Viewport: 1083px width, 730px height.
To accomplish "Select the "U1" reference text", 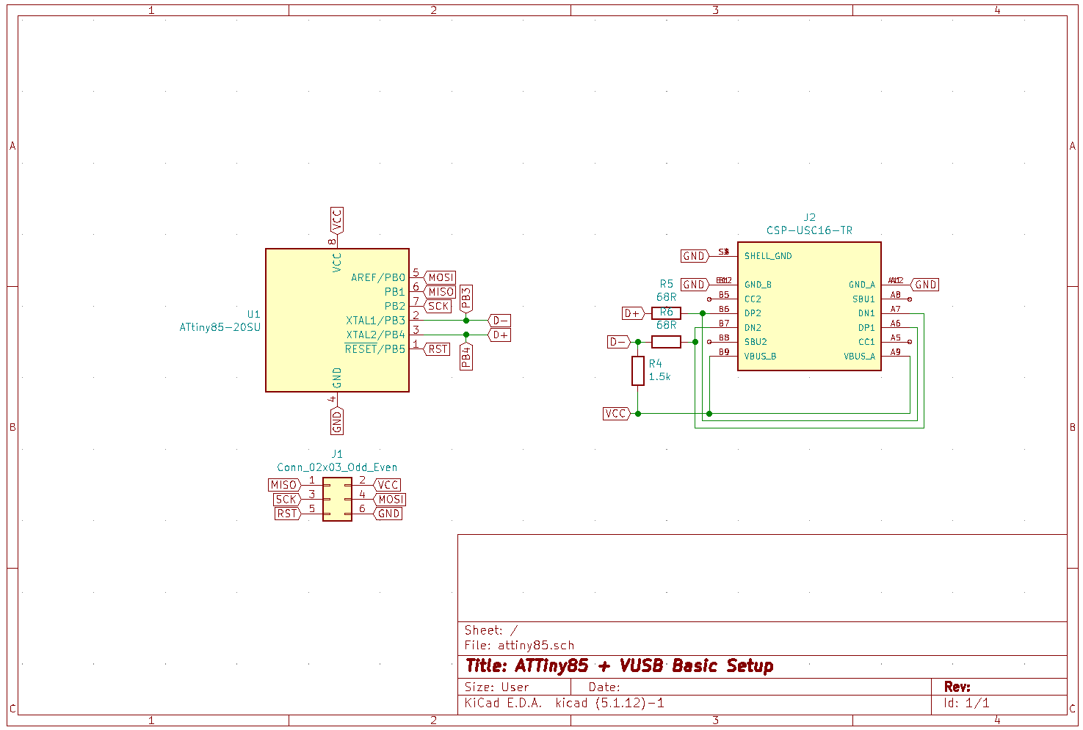I will [253, 314].
